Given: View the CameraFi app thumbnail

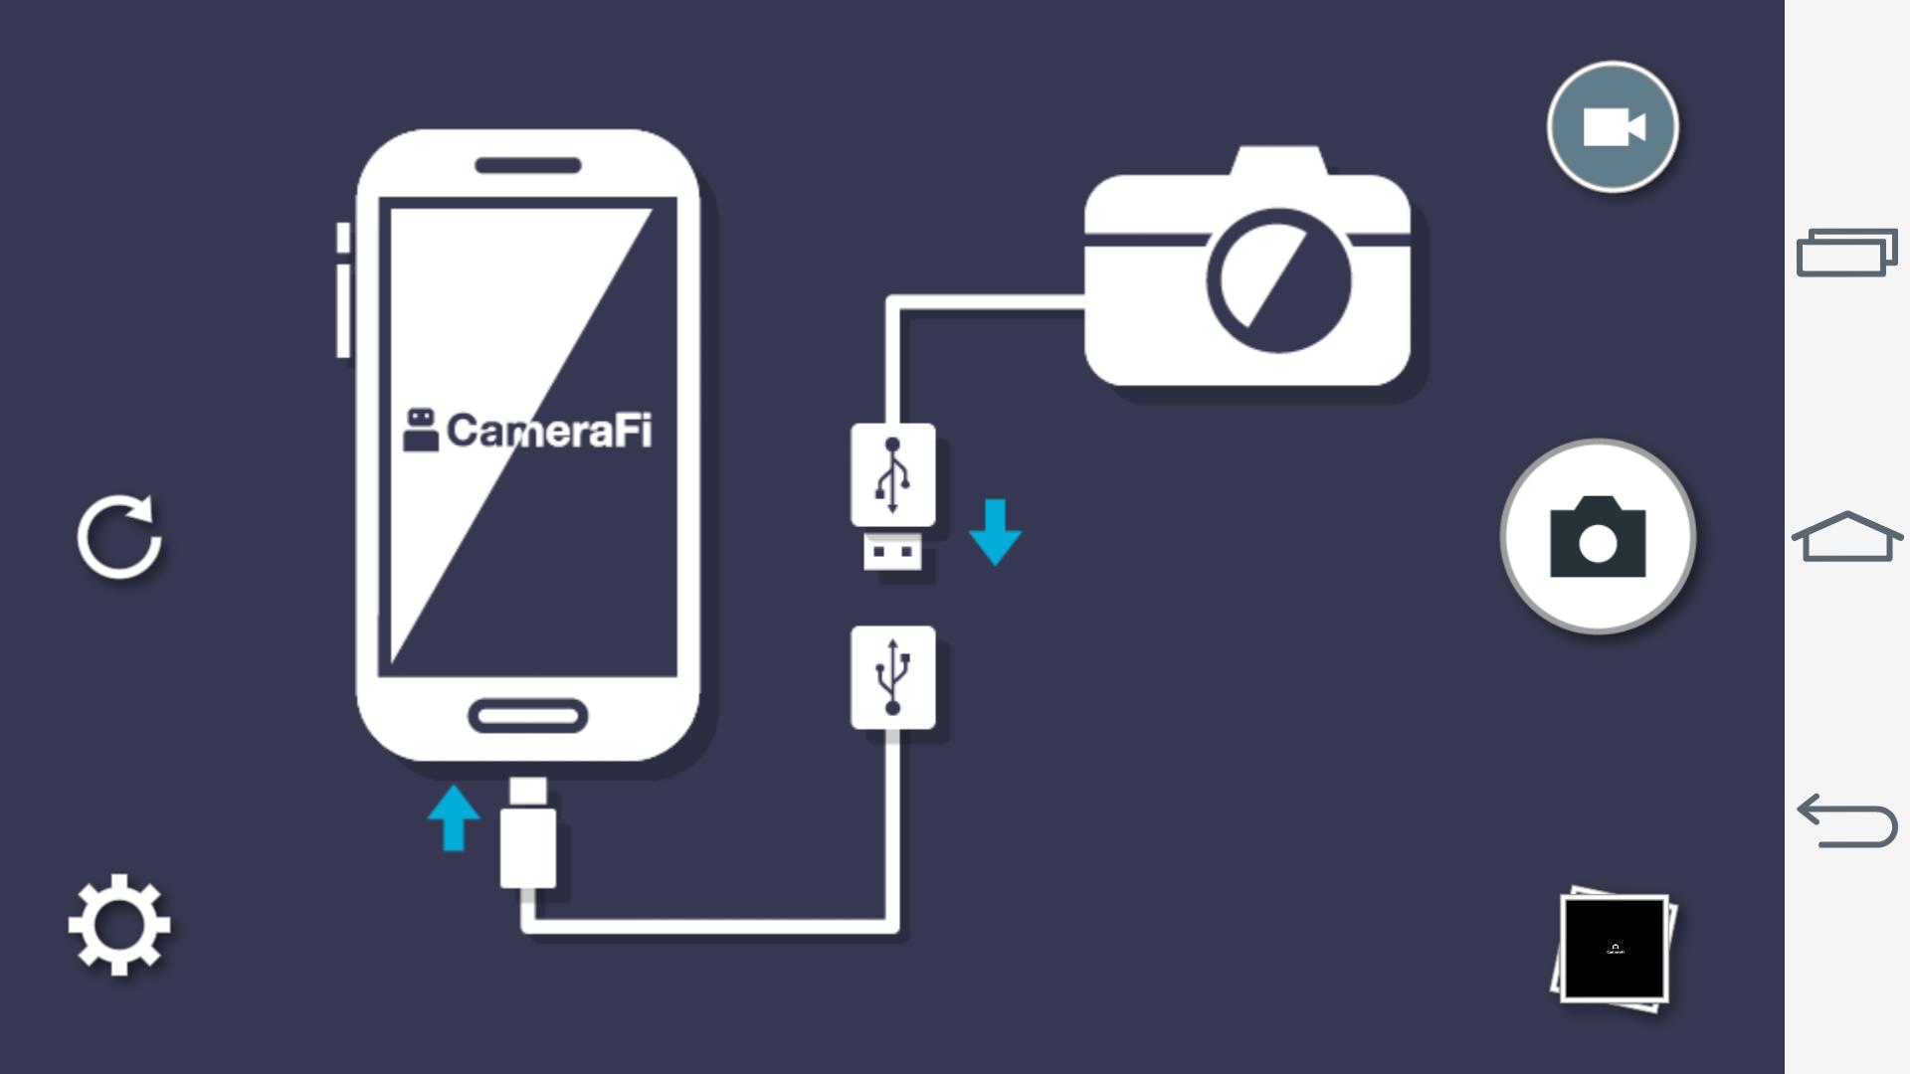Looking at the screenshot, I should click(x=1617, y=947).
